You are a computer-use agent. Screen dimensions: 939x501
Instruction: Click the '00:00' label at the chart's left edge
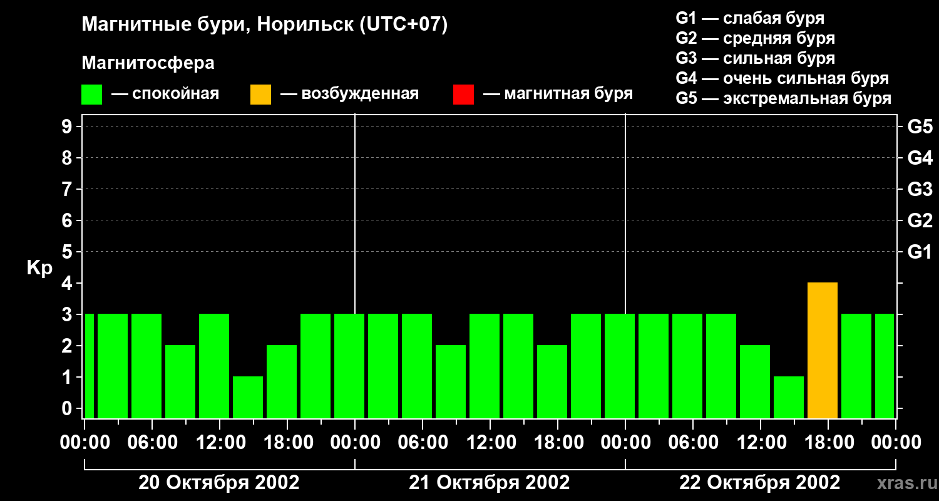85,443
